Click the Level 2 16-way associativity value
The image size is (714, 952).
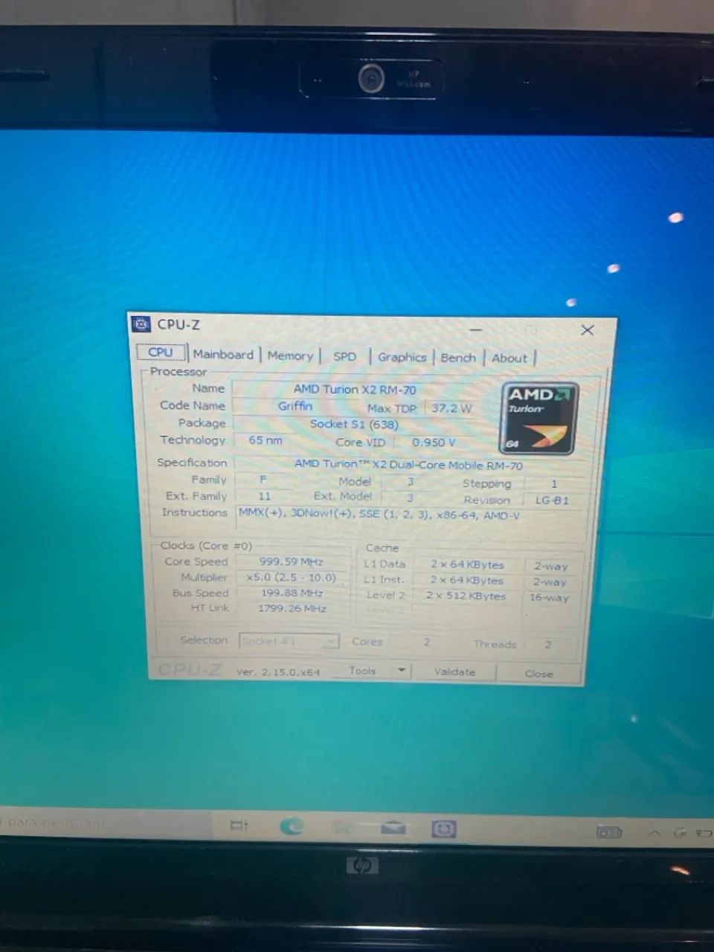coord(550,597)
